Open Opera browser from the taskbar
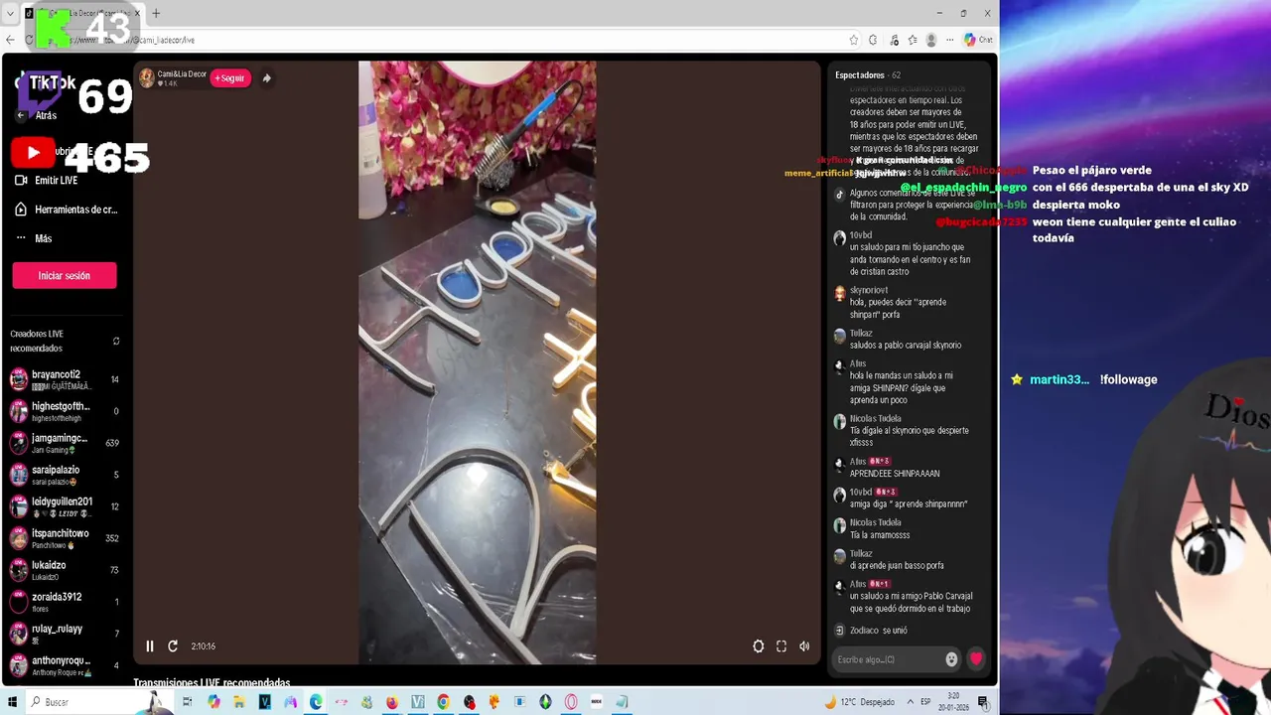 click(571, 702)
